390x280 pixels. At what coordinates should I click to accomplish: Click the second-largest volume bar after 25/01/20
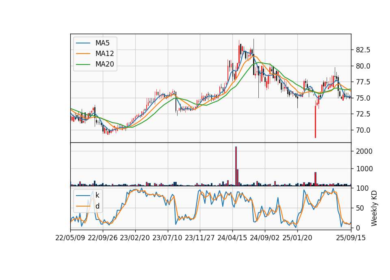(315, 179)
